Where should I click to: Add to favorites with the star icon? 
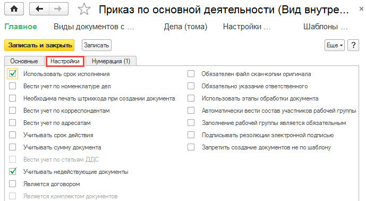(84, 10)
